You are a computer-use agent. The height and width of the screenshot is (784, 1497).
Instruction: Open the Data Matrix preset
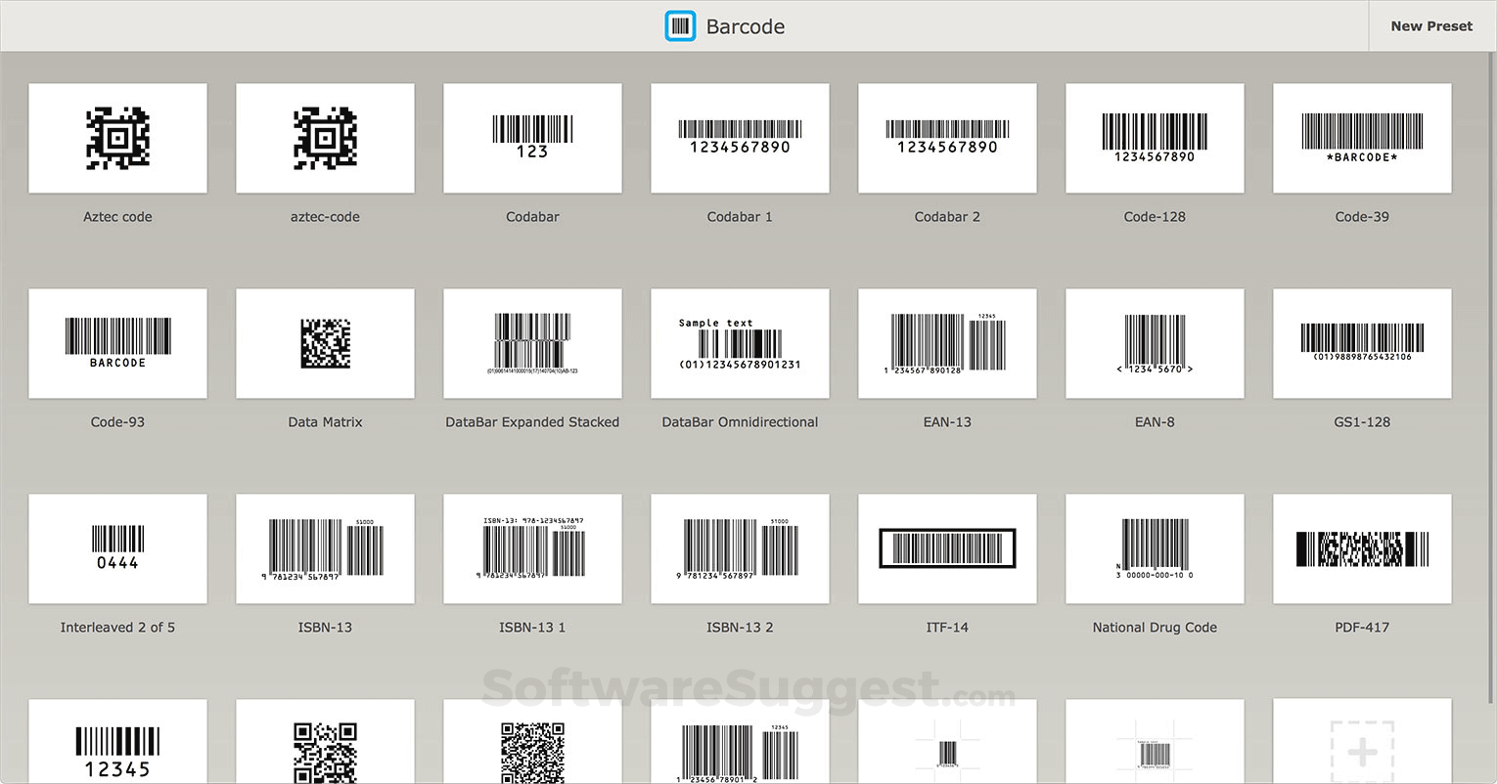(325, 343)
